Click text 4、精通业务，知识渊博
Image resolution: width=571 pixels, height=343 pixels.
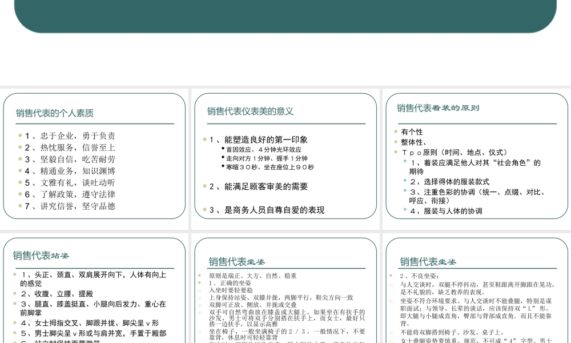[70, 171]
